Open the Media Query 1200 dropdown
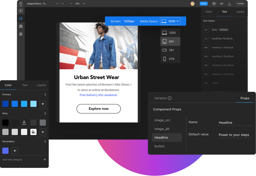The width and height of the screenshot is (256, 176). 170,21
